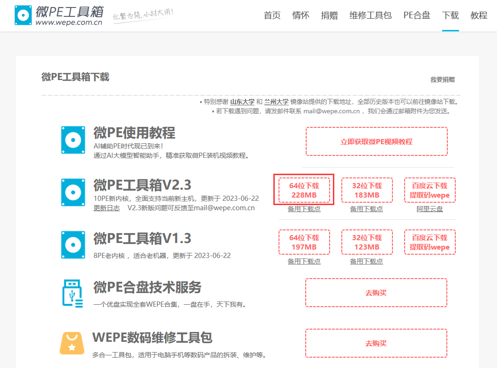Click the 微PE工具箱V2.3 title

[x=143, y=185]
